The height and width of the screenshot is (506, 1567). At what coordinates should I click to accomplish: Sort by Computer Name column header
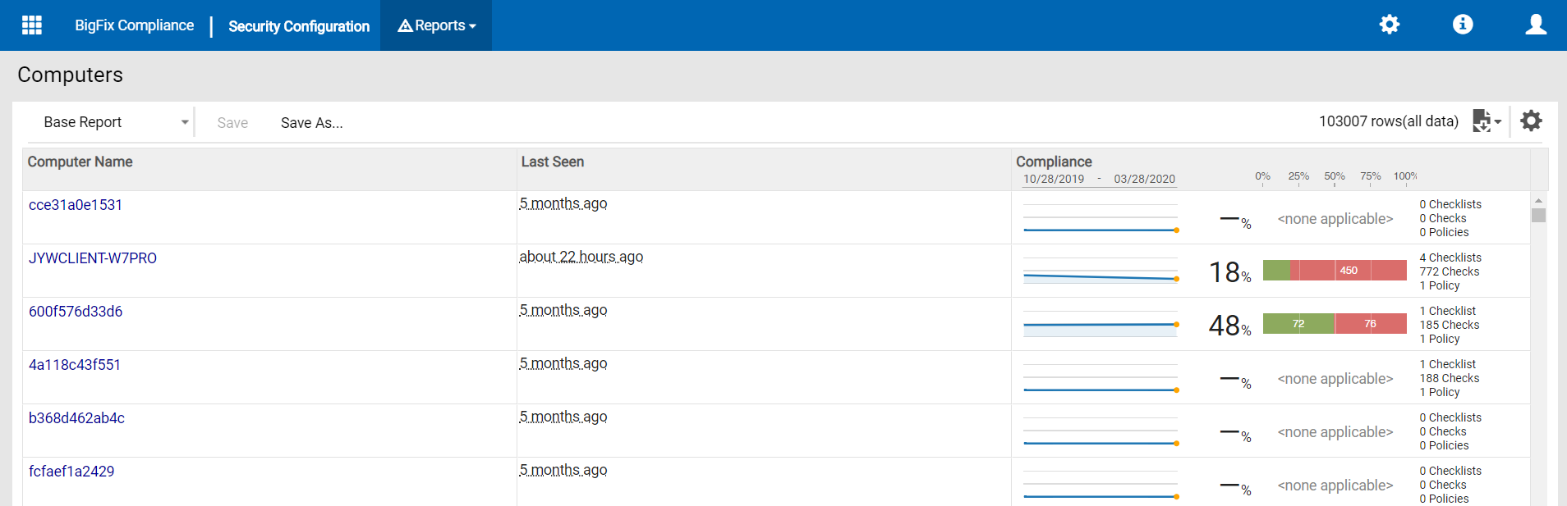[80, 162]
